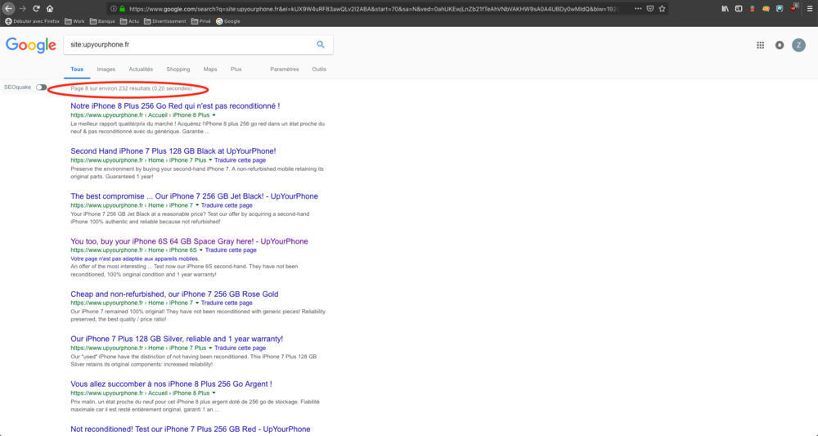Click in the Firefox address bar URL
Image resolution: width=818 pixels, height=436 pixels.
tap(375, 9)
